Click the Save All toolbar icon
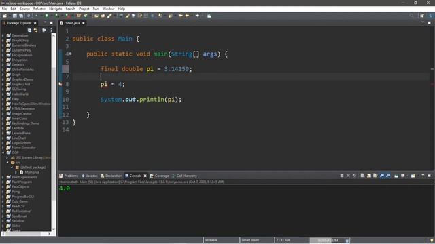This screenshot has height=244, width=435. coord(21,16)
